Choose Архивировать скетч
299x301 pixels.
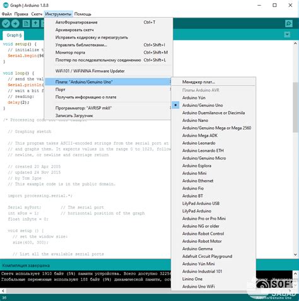[x=108, y=30]
